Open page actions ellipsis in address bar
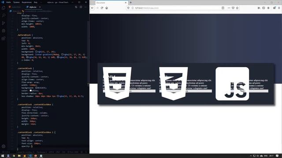The width and height of the screenshot is (282, 158). tap(229, 8)
